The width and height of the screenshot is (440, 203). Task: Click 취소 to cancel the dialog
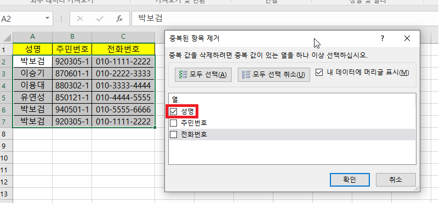pos(396,180)
